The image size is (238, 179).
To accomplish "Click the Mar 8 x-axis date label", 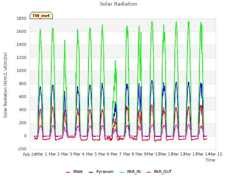I will point(128,154).
